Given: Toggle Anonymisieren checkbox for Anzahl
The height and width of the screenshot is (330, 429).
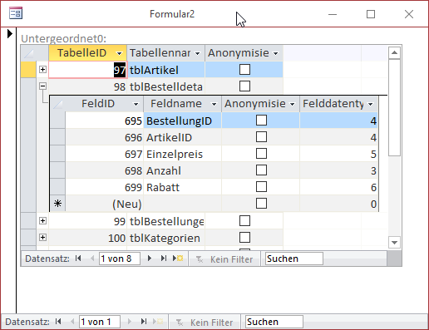Looking at the screenshot, I should pyautogui.click(x=261, y=170).
